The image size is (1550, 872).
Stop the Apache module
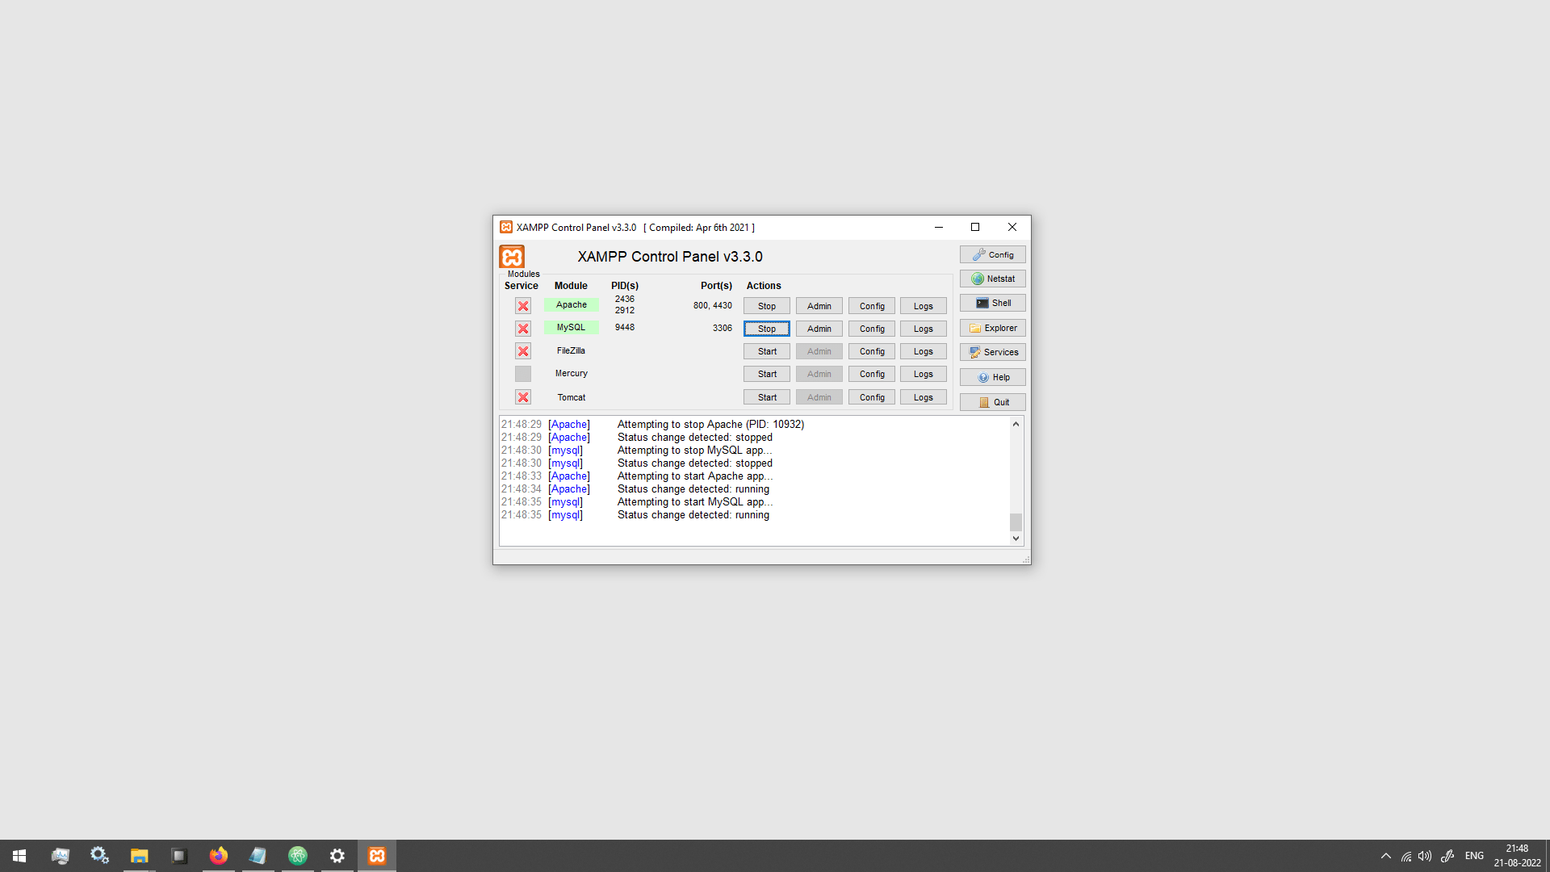(x=766, y=306)
